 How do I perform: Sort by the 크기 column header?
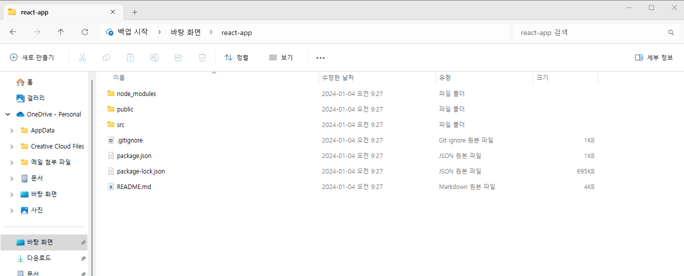click(542, 77)
